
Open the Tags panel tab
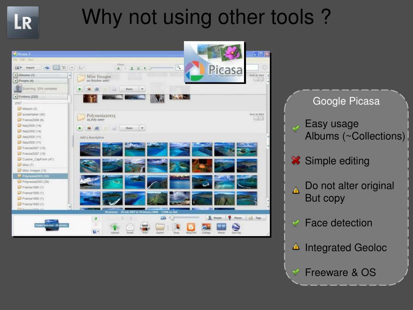(256, 218)
